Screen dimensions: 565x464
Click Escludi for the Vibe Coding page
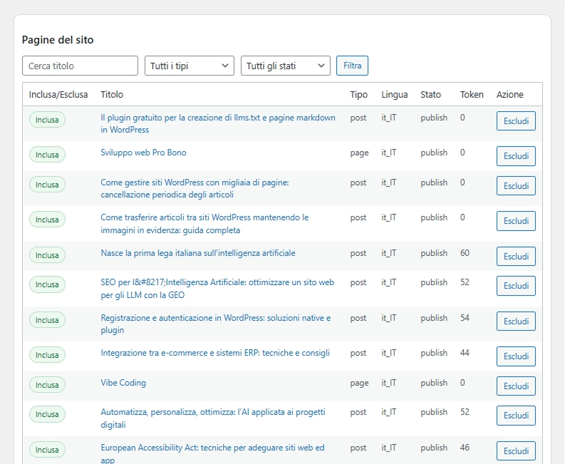tap(516, 386)
